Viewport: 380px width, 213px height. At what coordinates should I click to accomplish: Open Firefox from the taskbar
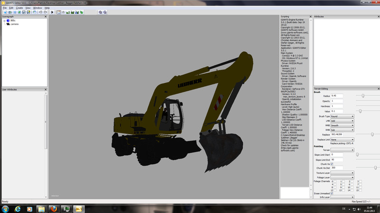(54, 209)
